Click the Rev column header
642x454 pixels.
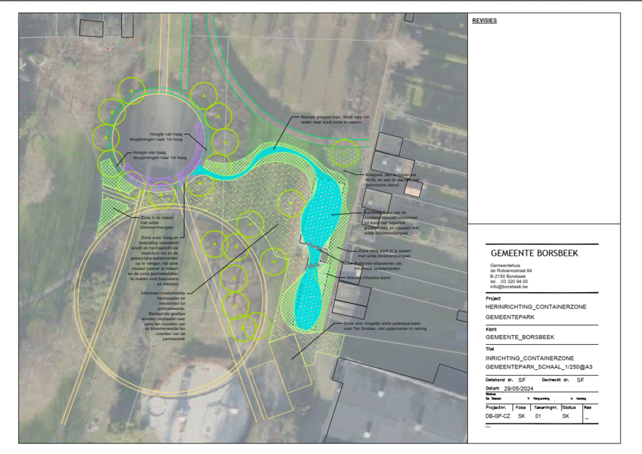[x=588, y=408]
